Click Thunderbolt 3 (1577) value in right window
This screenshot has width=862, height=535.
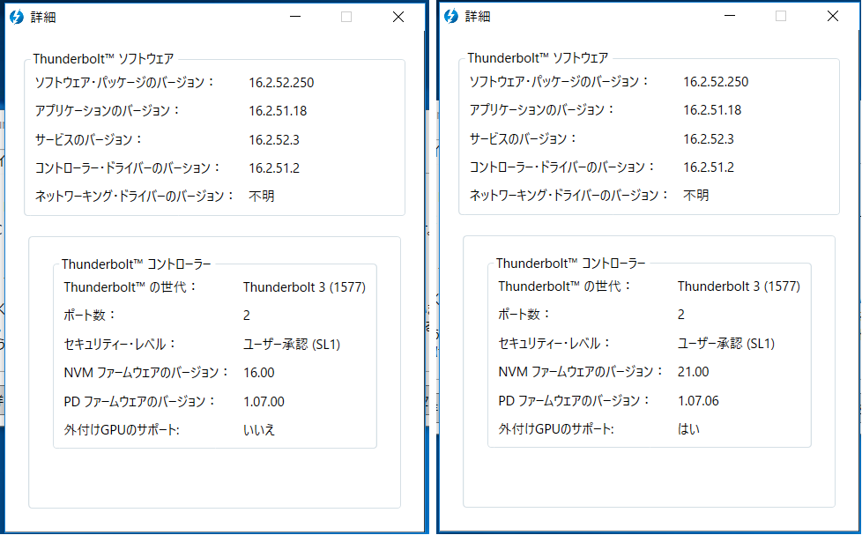pyautogui.click(x=739, y=286)
